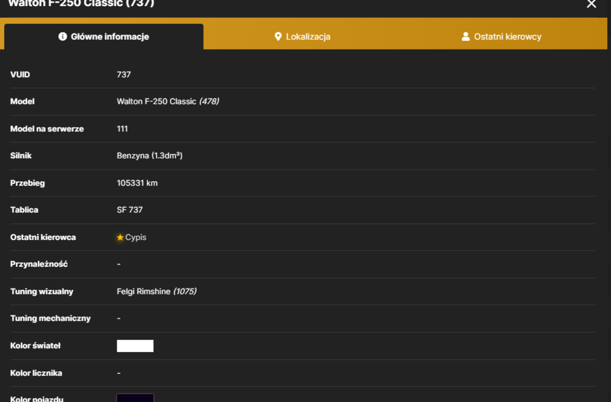Select the VUID value 737

[x=124, y=75]
